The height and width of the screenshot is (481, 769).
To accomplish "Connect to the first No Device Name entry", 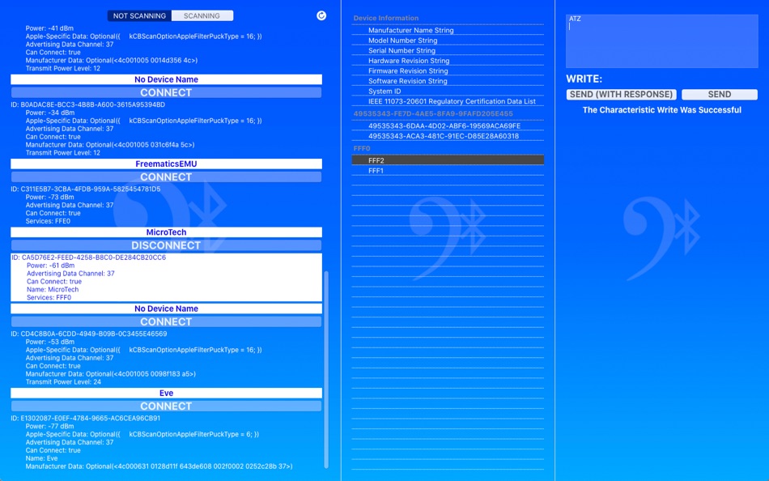I will (165, 92).
